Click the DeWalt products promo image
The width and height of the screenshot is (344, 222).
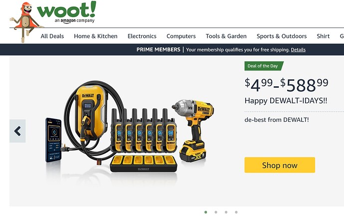click(130, 128)
